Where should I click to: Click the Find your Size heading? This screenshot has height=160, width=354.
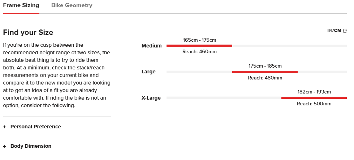(x=28, y=32)
